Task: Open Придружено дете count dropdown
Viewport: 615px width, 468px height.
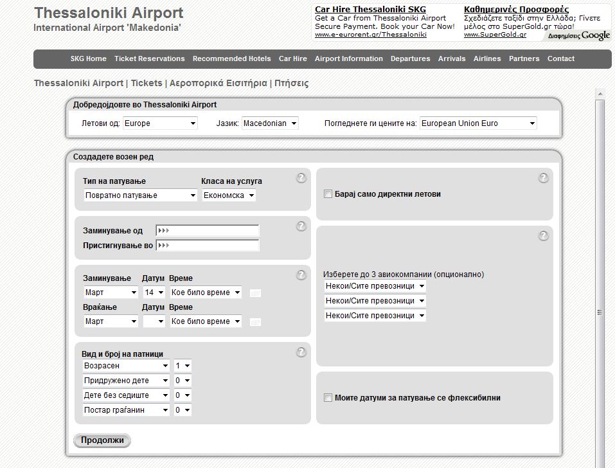Action: 183,381
